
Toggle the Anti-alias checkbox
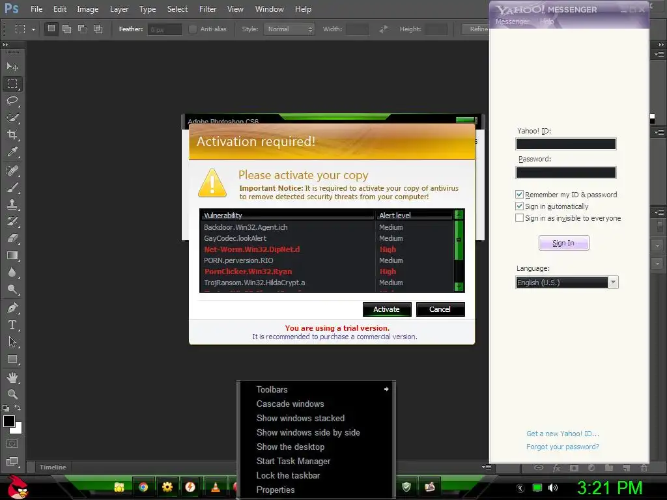[193, 29]
